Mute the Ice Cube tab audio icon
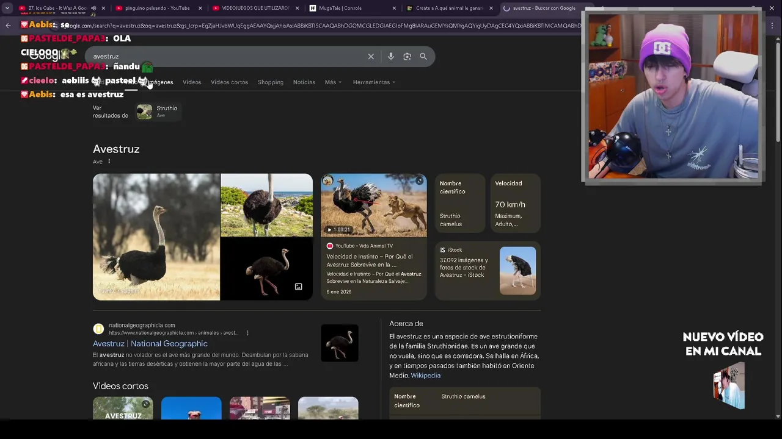The image size is (782, 439). (x=93, y=8)
